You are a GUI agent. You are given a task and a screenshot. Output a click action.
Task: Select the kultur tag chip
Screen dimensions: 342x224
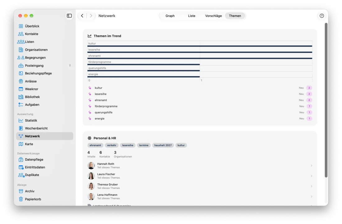[181, 145]
